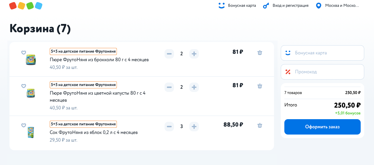This screenshot has height=165, width=374.
Task: Increase quantity of cauliflower puree
Action: tap(194, 87)
